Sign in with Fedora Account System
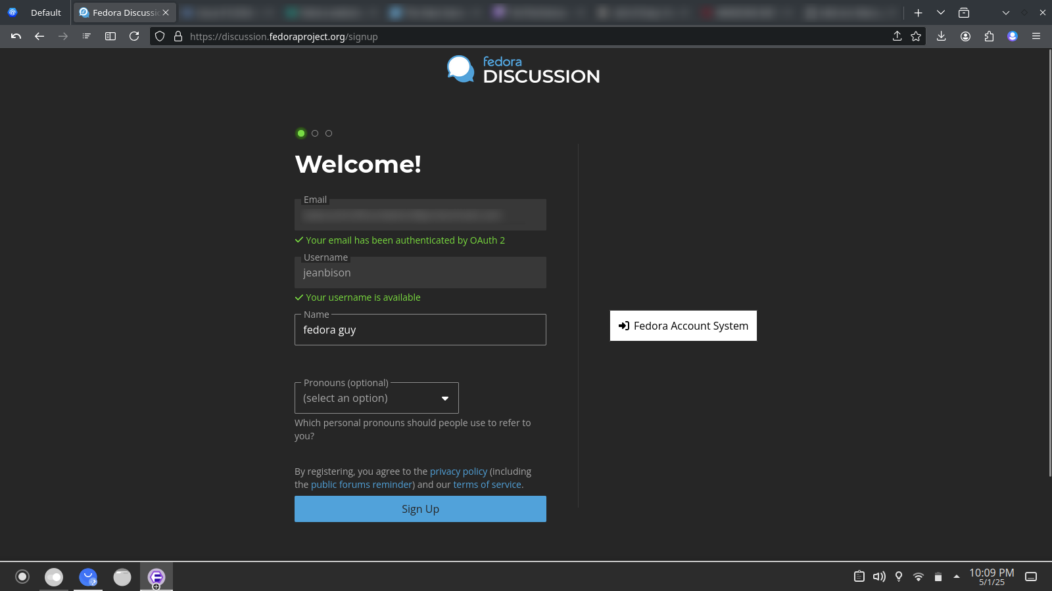1052x591 pixels. 683,326
